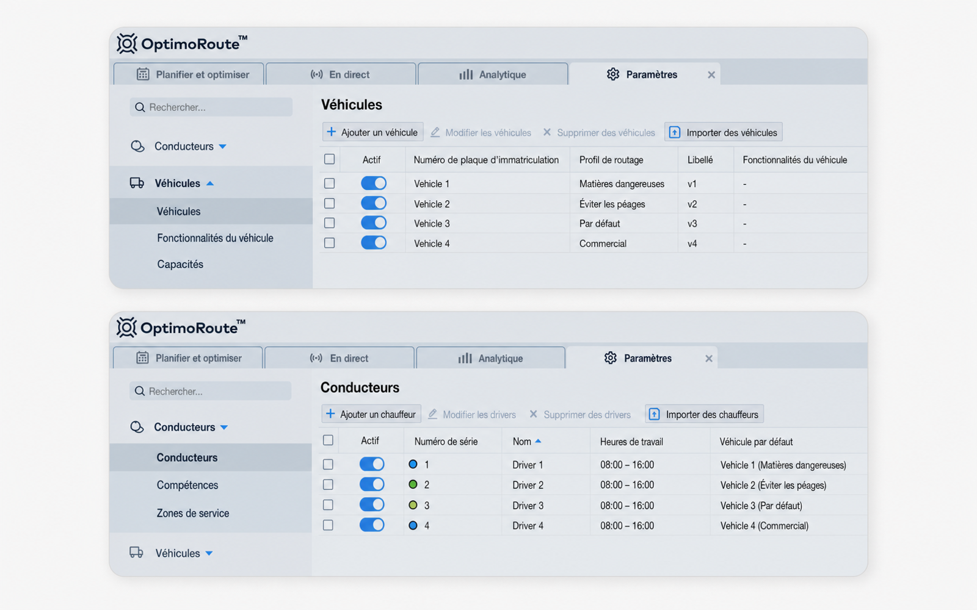Open Fonctionnalités du véhicule in the sidebar
The image size is (977, 610).
215,238
